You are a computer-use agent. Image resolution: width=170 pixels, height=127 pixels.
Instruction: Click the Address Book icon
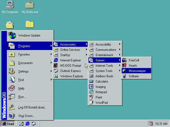(x=91, y=76)
